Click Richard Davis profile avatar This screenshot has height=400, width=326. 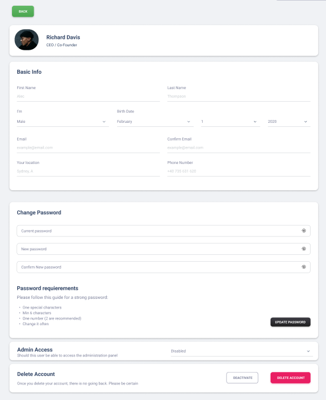coord(26,40)
